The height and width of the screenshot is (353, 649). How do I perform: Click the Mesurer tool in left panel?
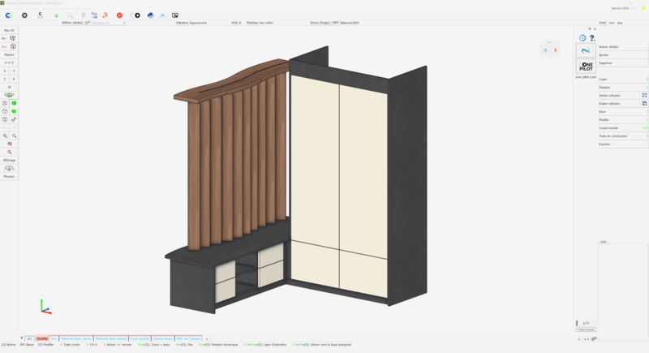point(9,176)
